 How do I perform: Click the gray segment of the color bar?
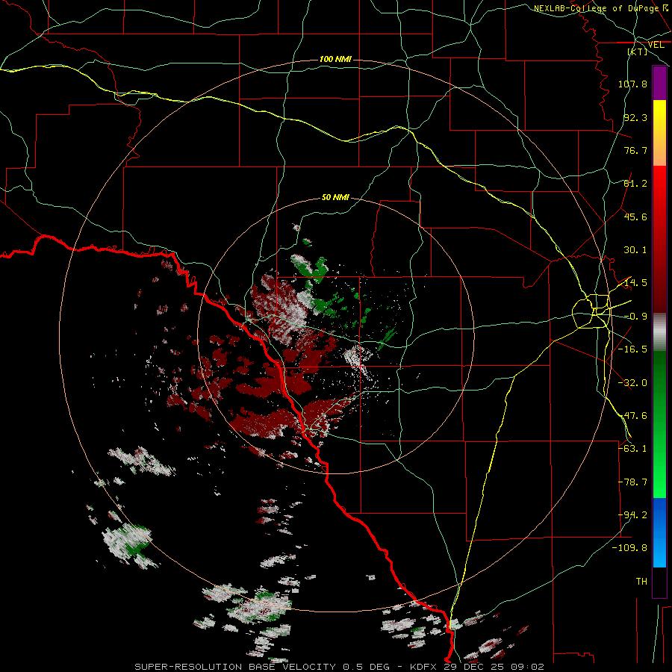click(659, 332)
